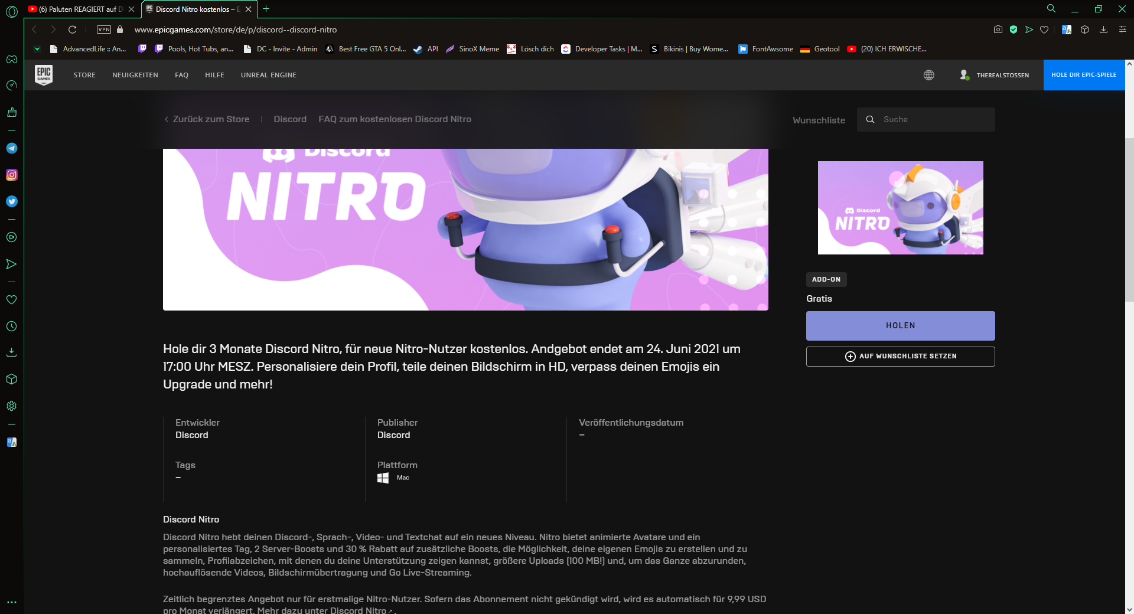The height and width of the screenshot is (614, 1134).
Task: Toggle the VPN badge in address bar
Action: tap(104, 30)
